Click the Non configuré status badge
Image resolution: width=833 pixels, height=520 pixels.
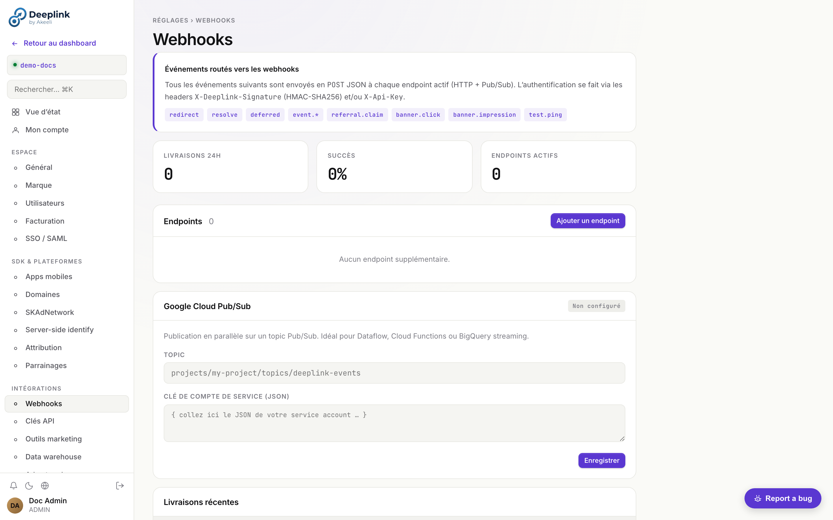pos(596,306)
